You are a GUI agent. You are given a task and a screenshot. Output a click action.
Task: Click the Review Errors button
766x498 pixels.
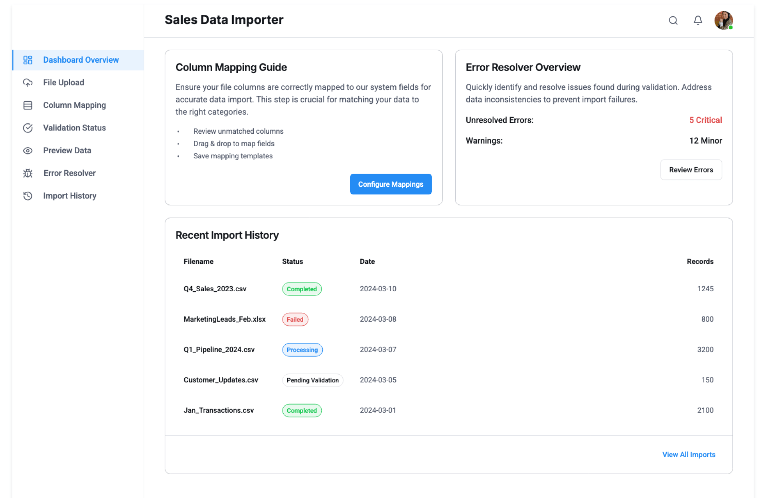click(x=691, y=170)
